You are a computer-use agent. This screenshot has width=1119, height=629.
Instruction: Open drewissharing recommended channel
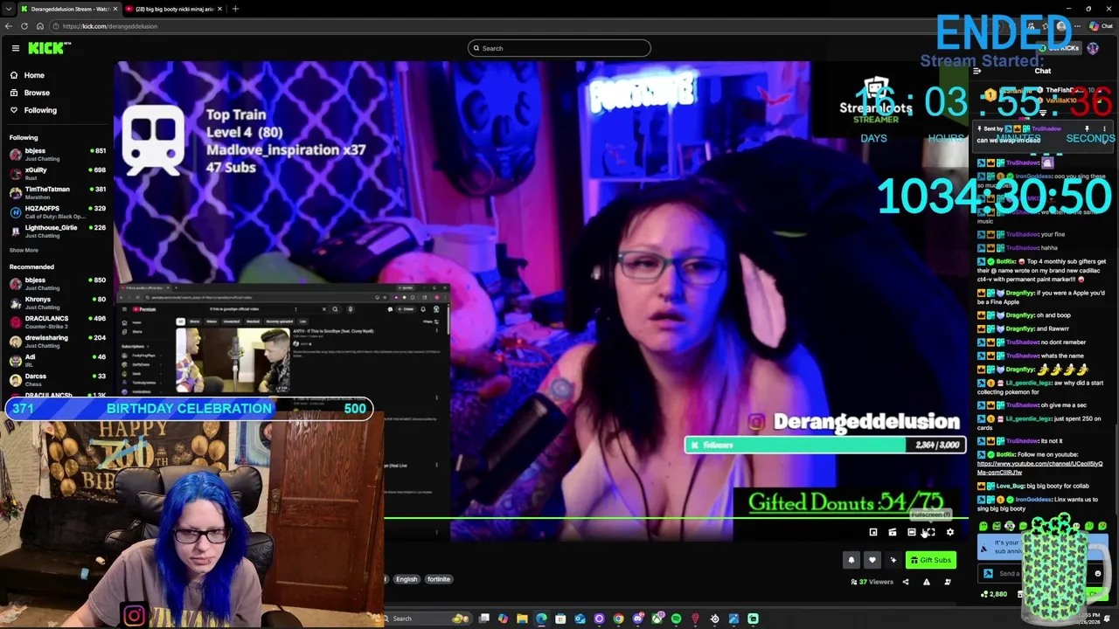pos(58,341)
